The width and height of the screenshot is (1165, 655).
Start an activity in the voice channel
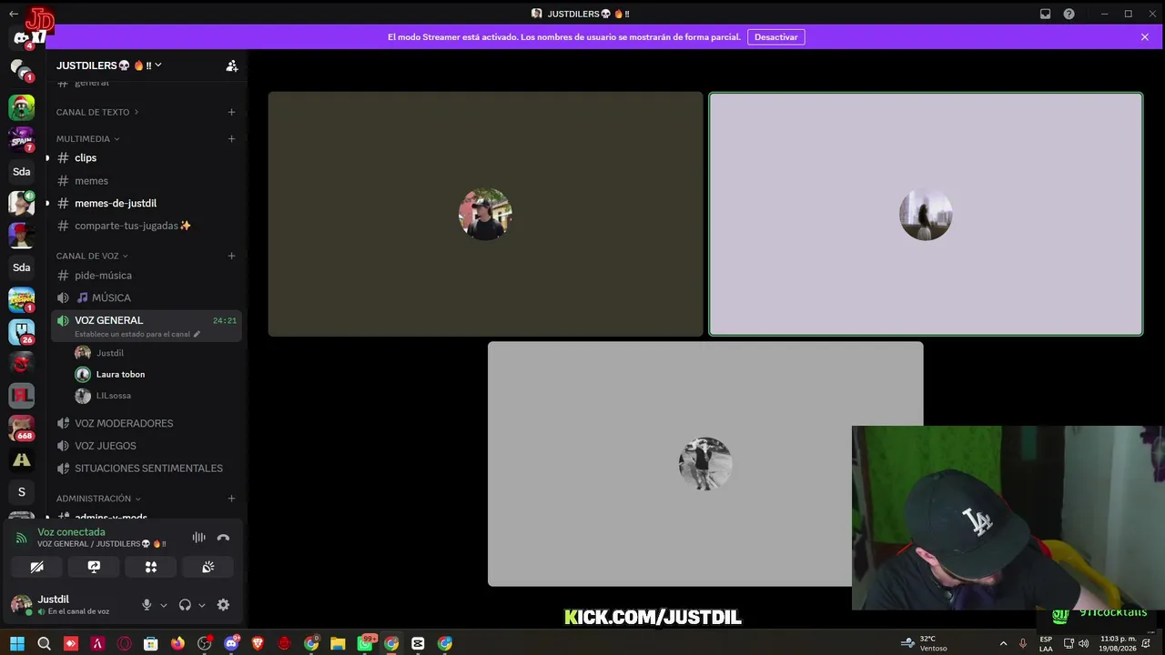point(151,567)
